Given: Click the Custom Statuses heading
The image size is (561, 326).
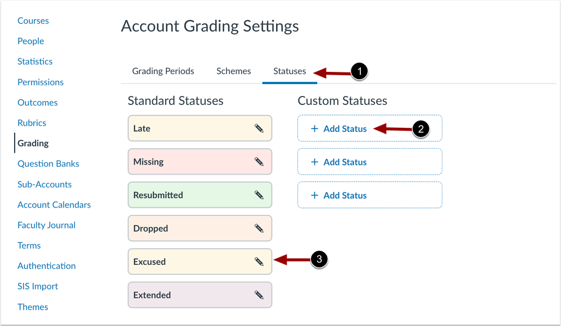Looking at the screenshot, I should 342,100.
